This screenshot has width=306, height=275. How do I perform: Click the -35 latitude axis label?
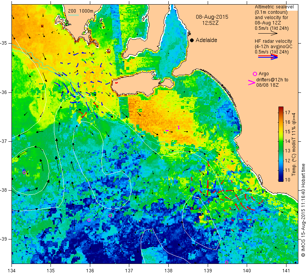[x=5, y=43]
